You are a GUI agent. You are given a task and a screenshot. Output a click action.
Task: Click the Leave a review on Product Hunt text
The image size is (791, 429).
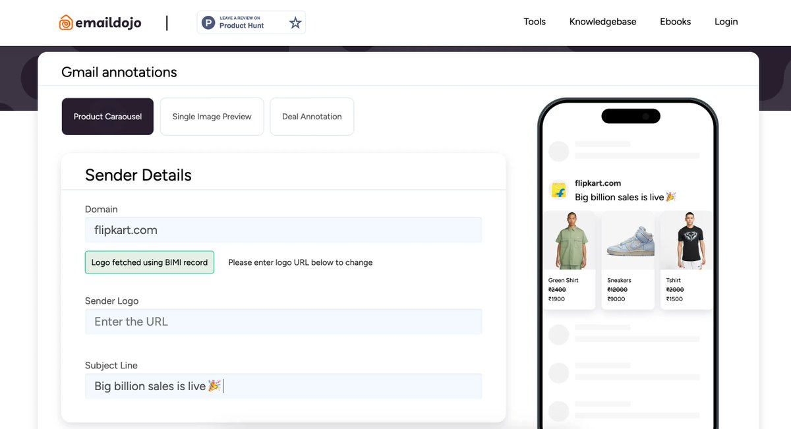click(x=241, y=22)
